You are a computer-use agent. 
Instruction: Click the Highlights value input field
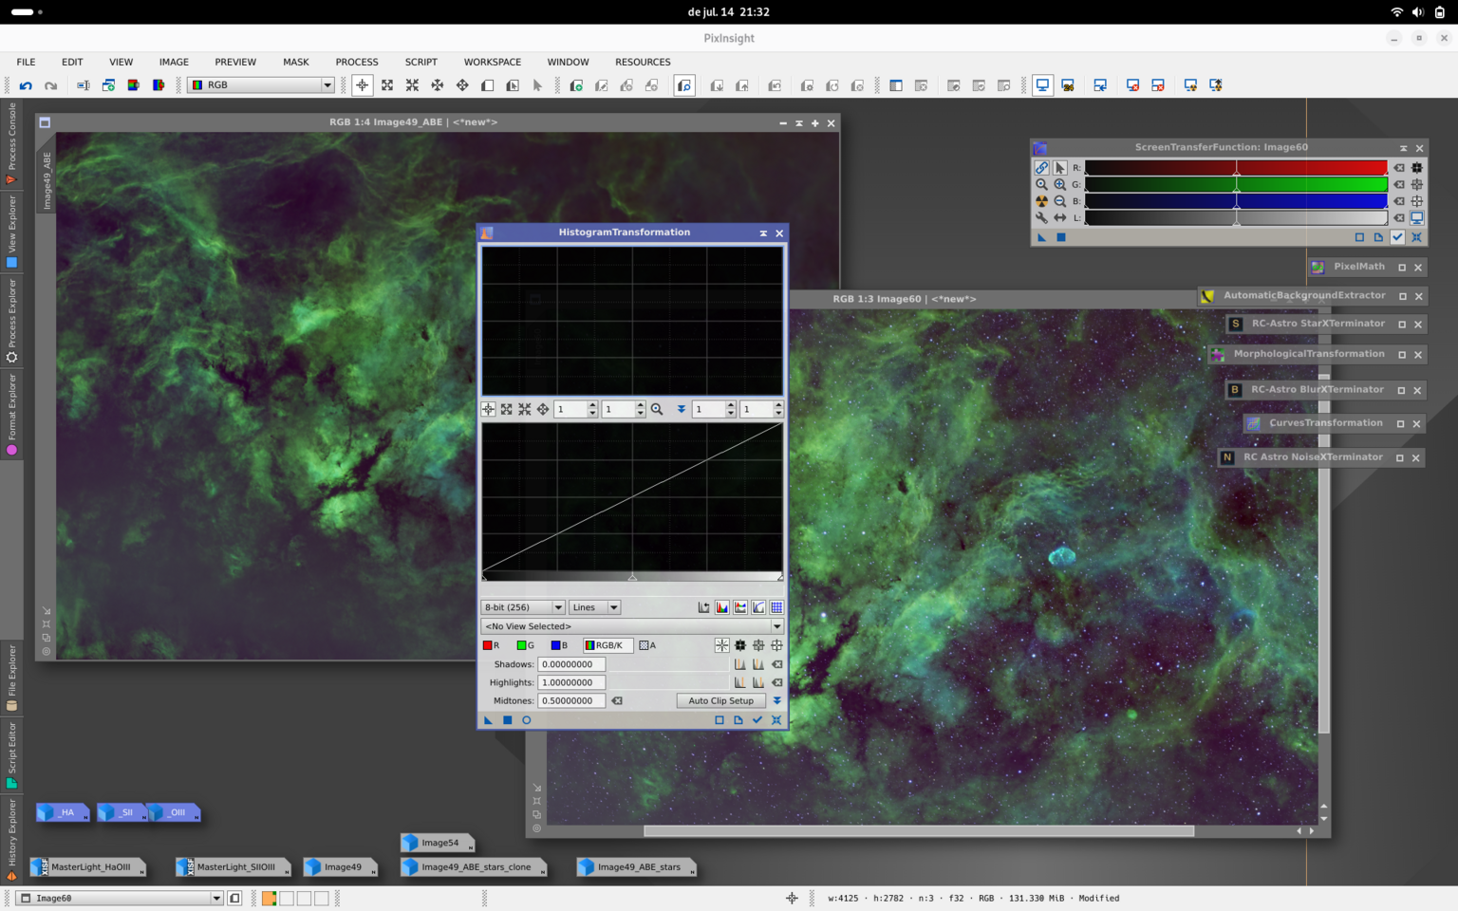click(x=571, y=682)
